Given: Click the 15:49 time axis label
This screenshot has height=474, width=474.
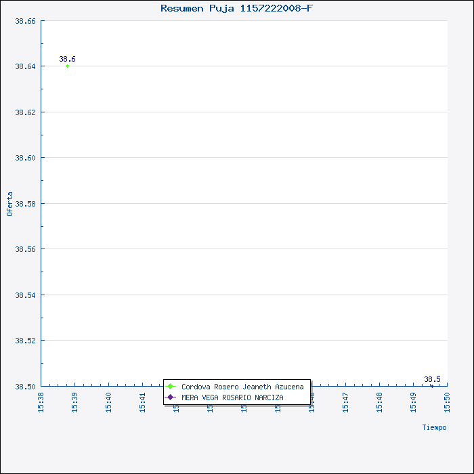Looking at the screenshot, I should [x=414, y=402].
